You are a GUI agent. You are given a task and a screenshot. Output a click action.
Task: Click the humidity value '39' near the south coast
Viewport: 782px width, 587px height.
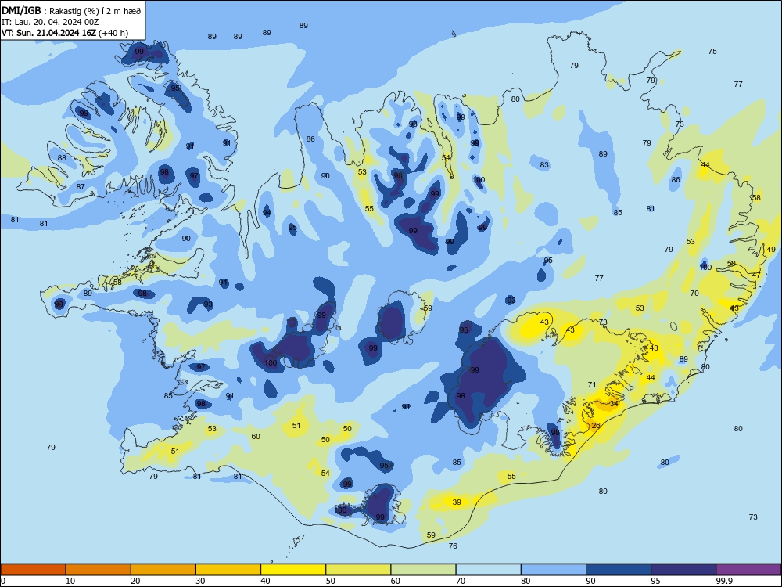[x=457, y=502]
